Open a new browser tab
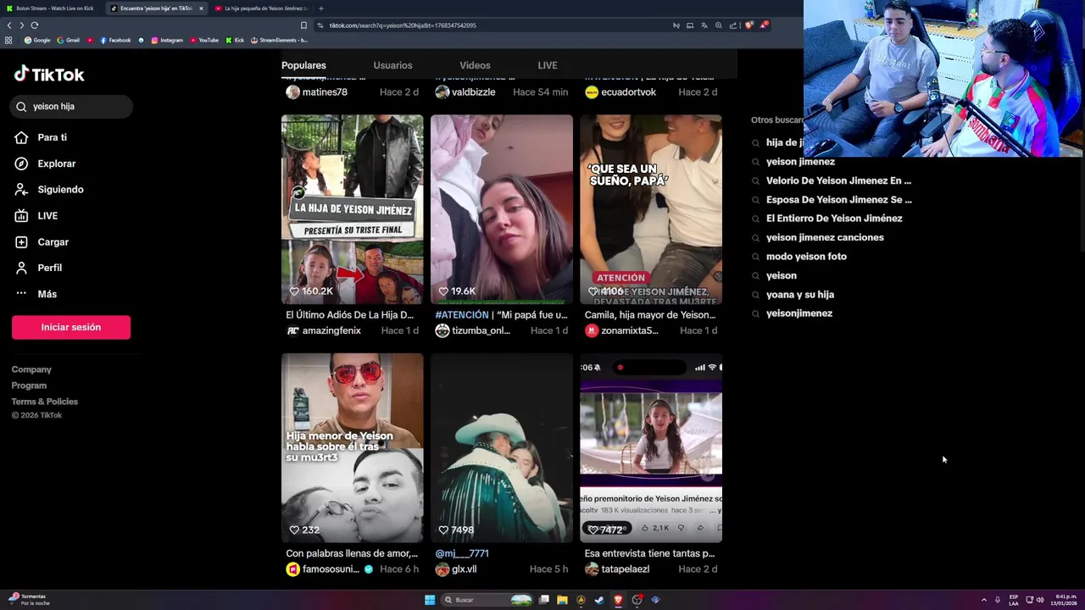Image resolution: width=1085 pixels, height=610 pixels. tap(320, 8)
